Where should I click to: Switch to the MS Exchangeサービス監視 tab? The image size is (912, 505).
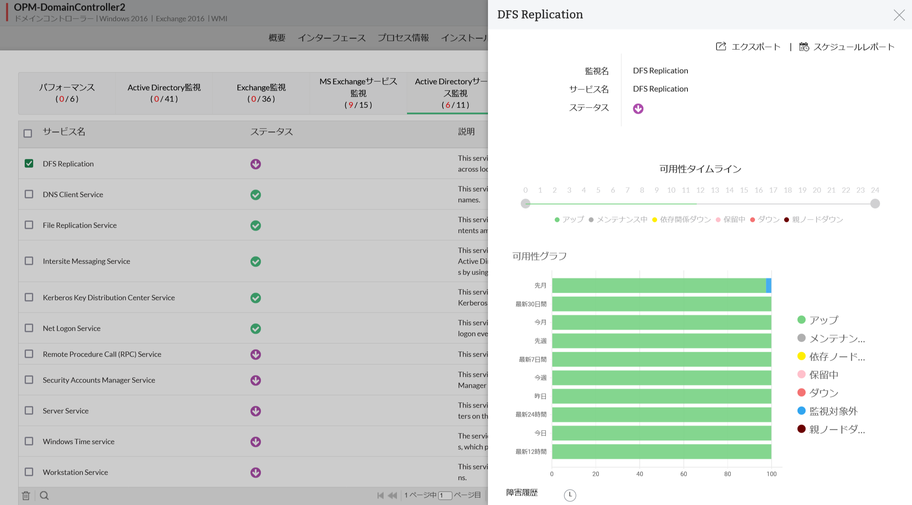(x=358, y=93)
